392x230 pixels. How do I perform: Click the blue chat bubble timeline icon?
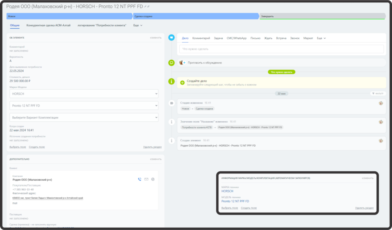[171, 37]
